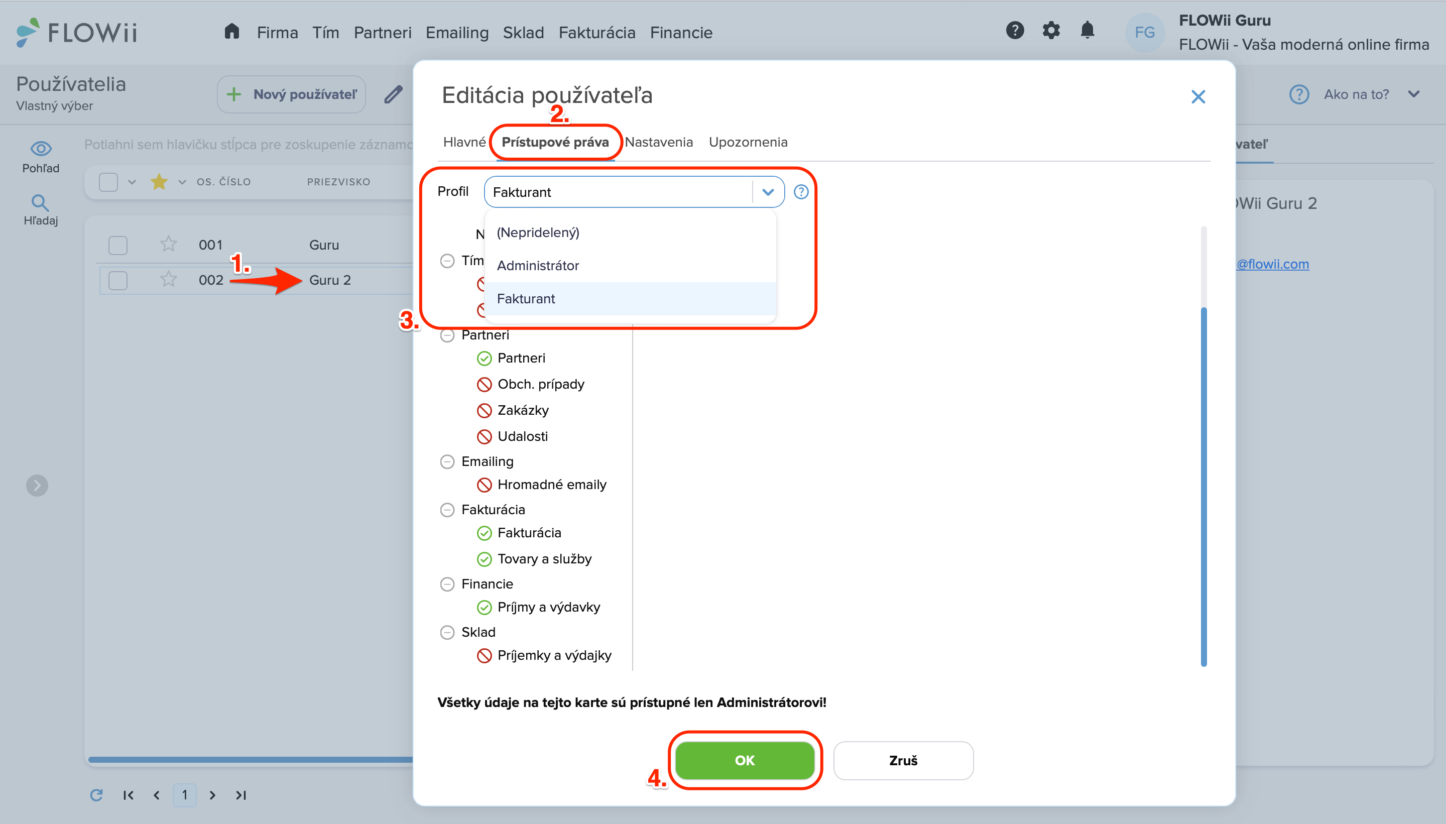Image resolution: width=1446 pixels, height=824 pixels.
Task: Go to previous page icon
Action: [157, 795]
